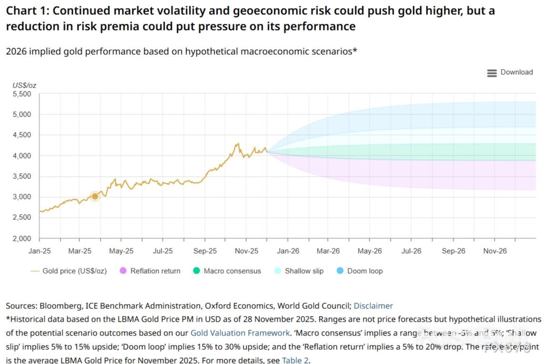Toggle Shallow slip light-blue legend dot
Viewport: 545px width, 364px height.
click(x=277, y=271)
